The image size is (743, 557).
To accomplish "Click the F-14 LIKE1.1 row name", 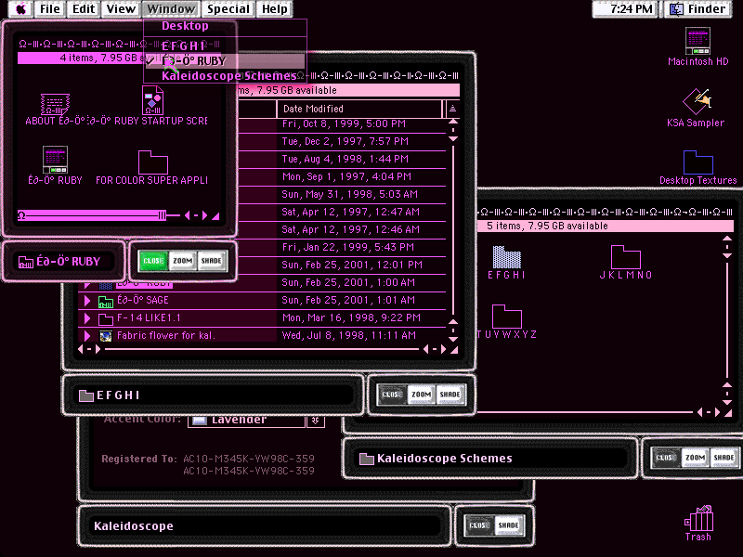I will 149,318.
